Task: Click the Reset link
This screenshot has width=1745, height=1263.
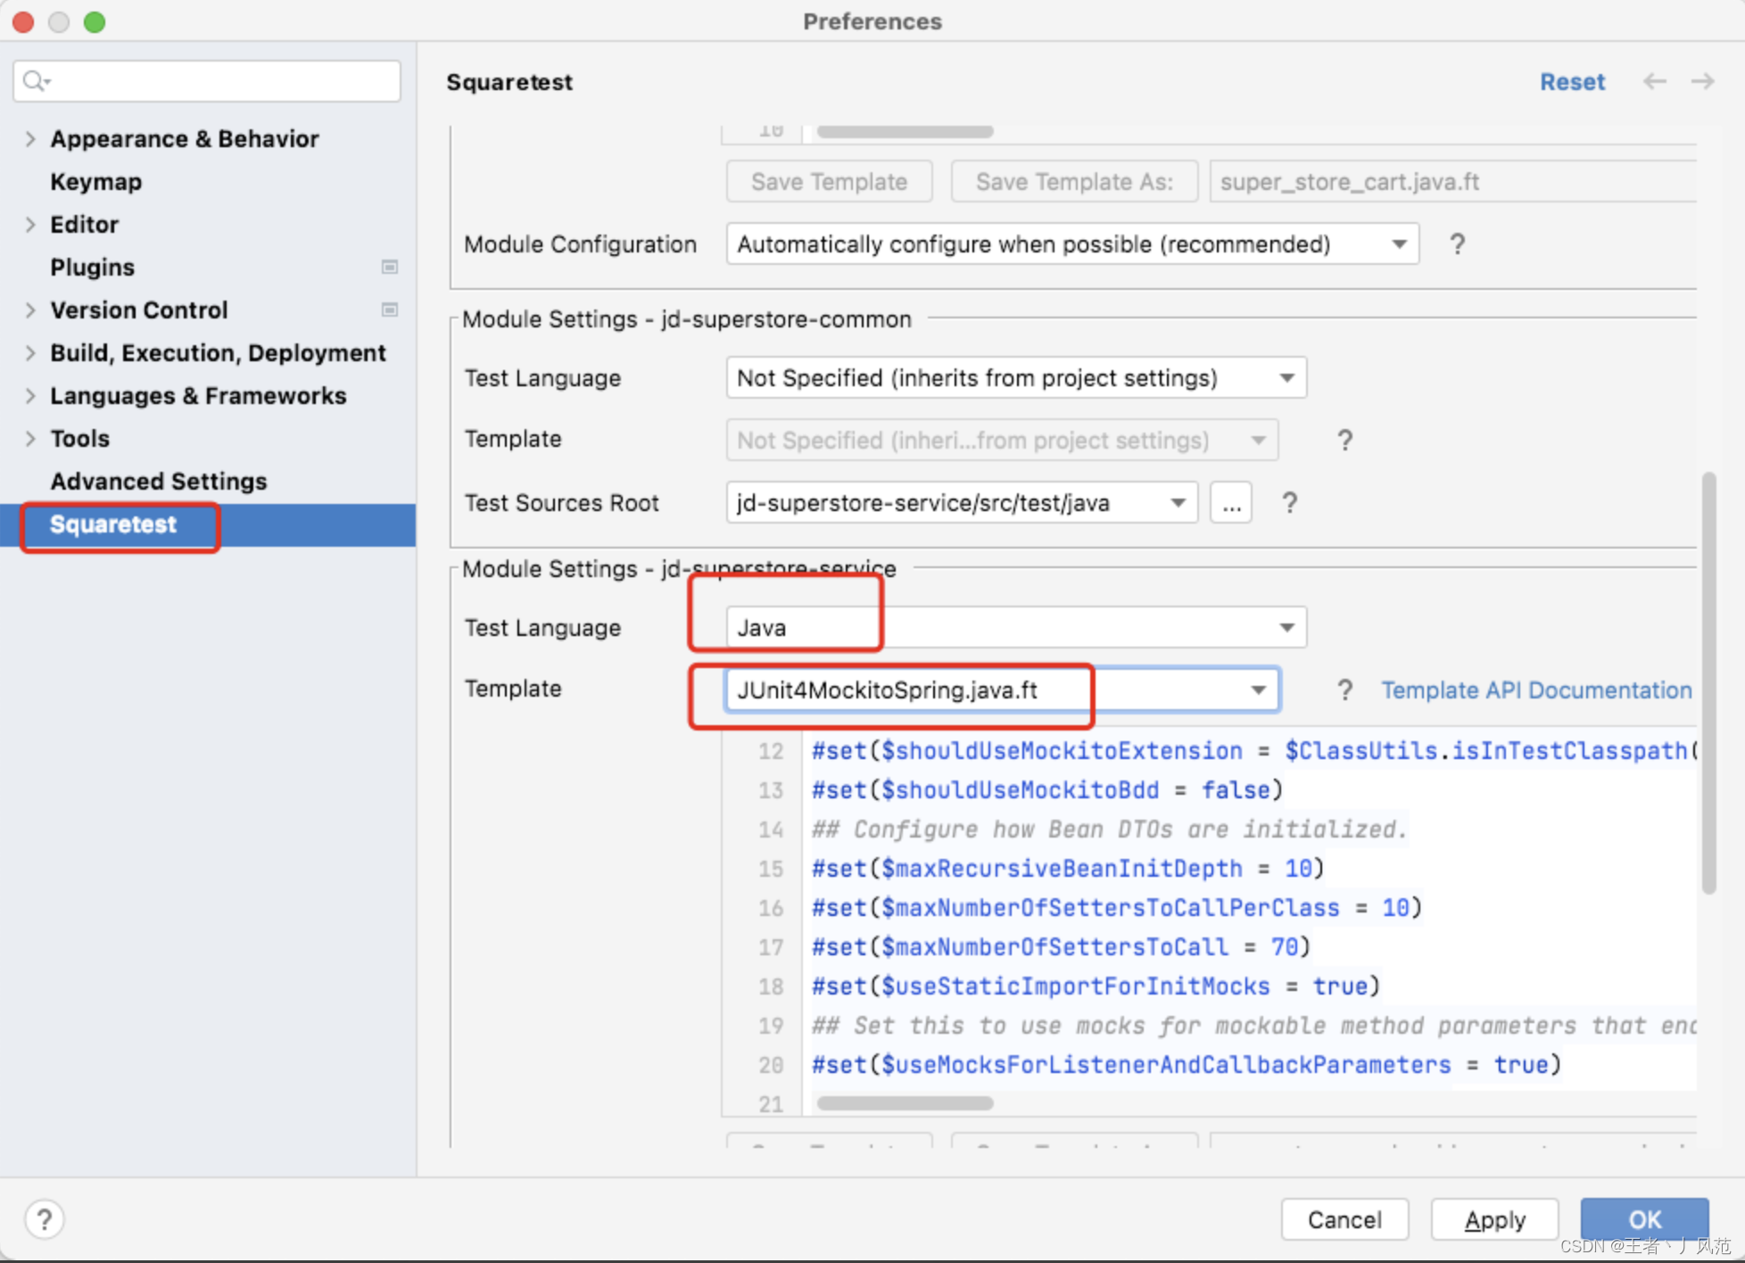Action: [x=1572, y=82]
